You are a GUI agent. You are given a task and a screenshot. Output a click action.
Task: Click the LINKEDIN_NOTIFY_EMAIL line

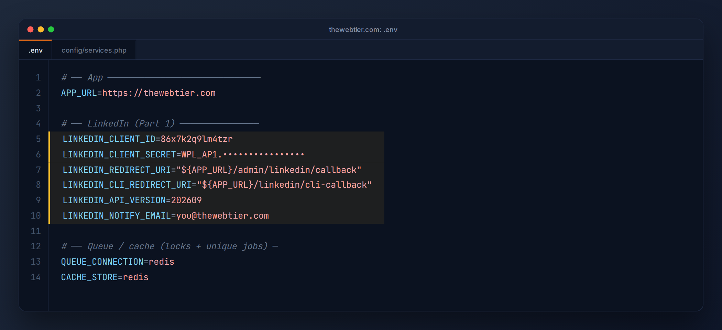tap(166, 216)
